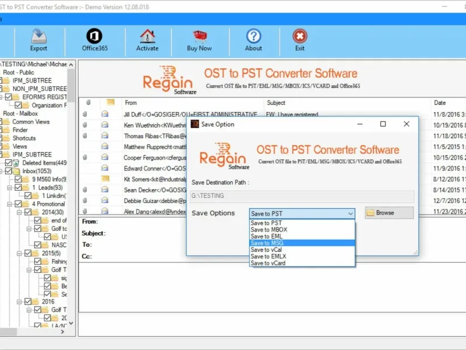The image size is (466, 350).
Task: Click the Save Options combo box arrow
Action: [x=349, y=213]
